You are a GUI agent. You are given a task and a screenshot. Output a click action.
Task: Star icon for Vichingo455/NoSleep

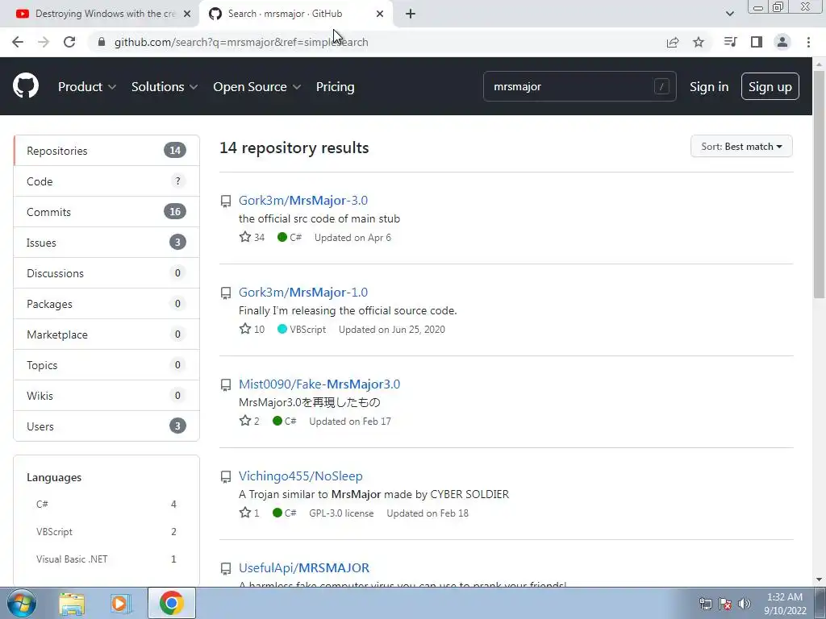click(x=245, y=513)
